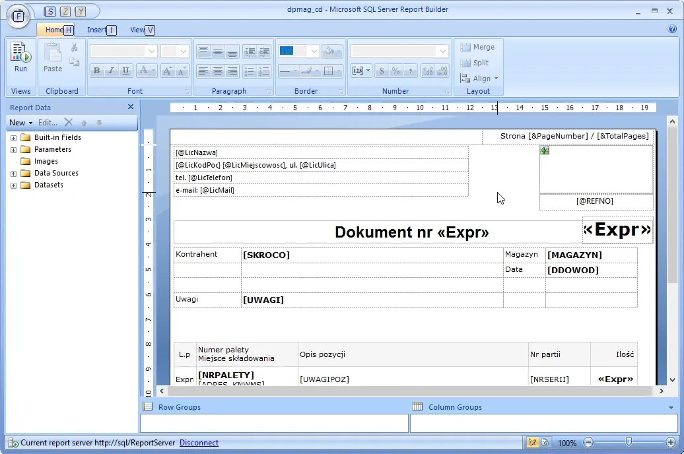Open the New dropdown in Report Data

click(21, 123)
